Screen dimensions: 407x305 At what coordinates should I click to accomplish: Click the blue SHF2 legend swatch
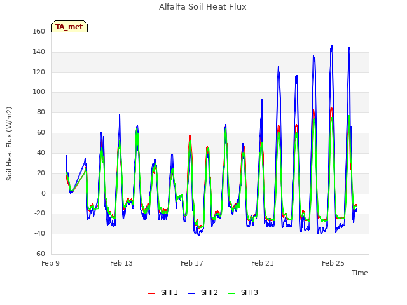tap(191, 294)
